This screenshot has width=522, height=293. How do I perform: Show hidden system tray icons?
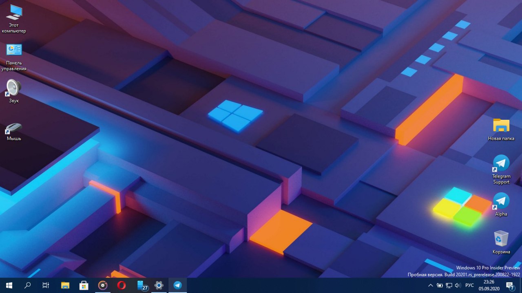431,285
